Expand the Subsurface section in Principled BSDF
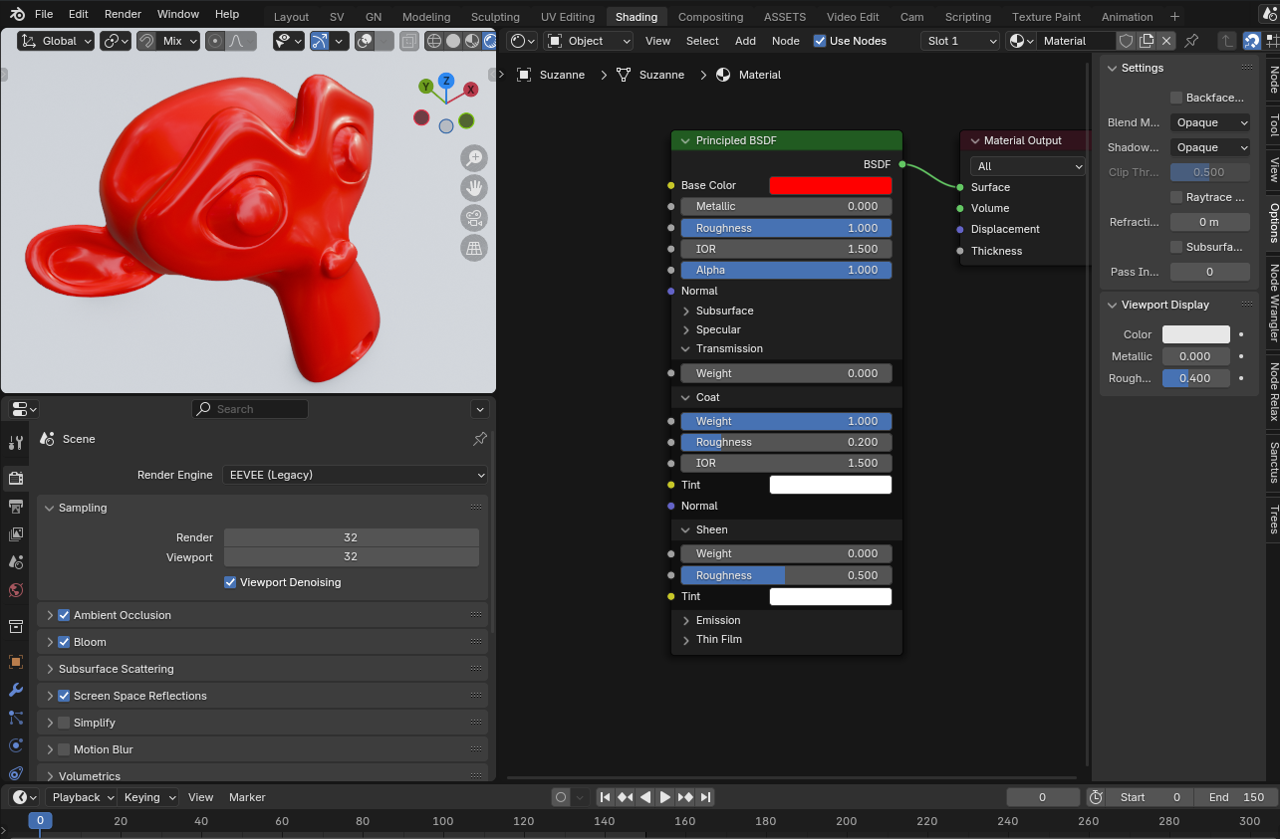Image resolution: width=1280 pixels, height=839 pixels. pos(724,311)
